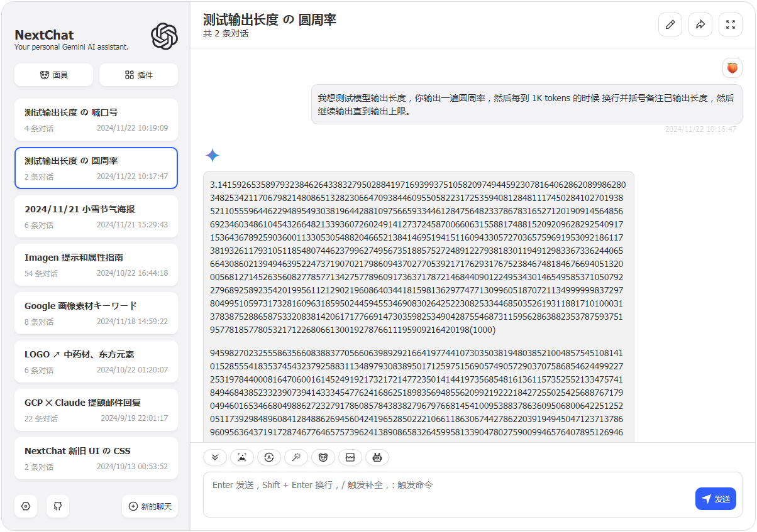Click the 共 2 条对话 subtitle
The image size is (757, 532).
pos(226,34)
